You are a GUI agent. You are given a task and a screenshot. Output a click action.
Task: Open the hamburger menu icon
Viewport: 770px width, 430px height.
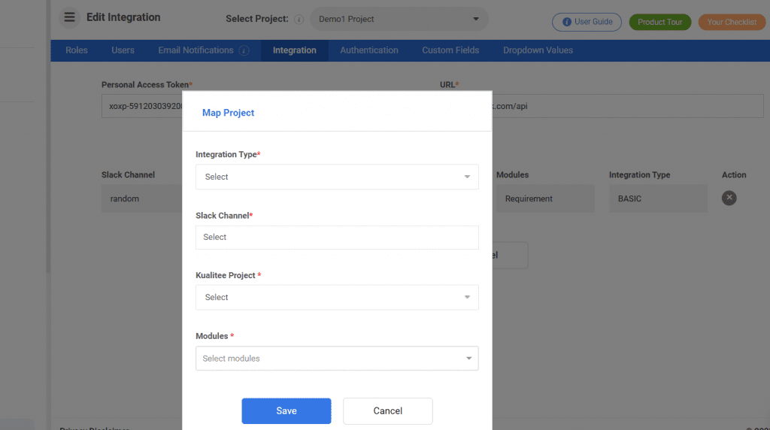tap(69, 18)
